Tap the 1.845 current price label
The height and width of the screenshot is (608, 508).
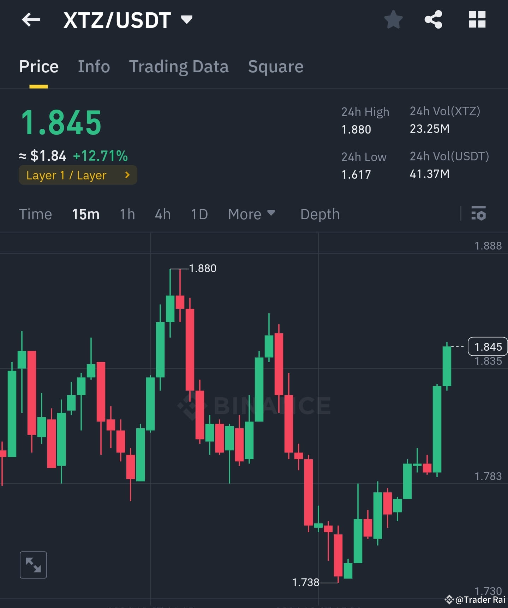click(488, 347)
